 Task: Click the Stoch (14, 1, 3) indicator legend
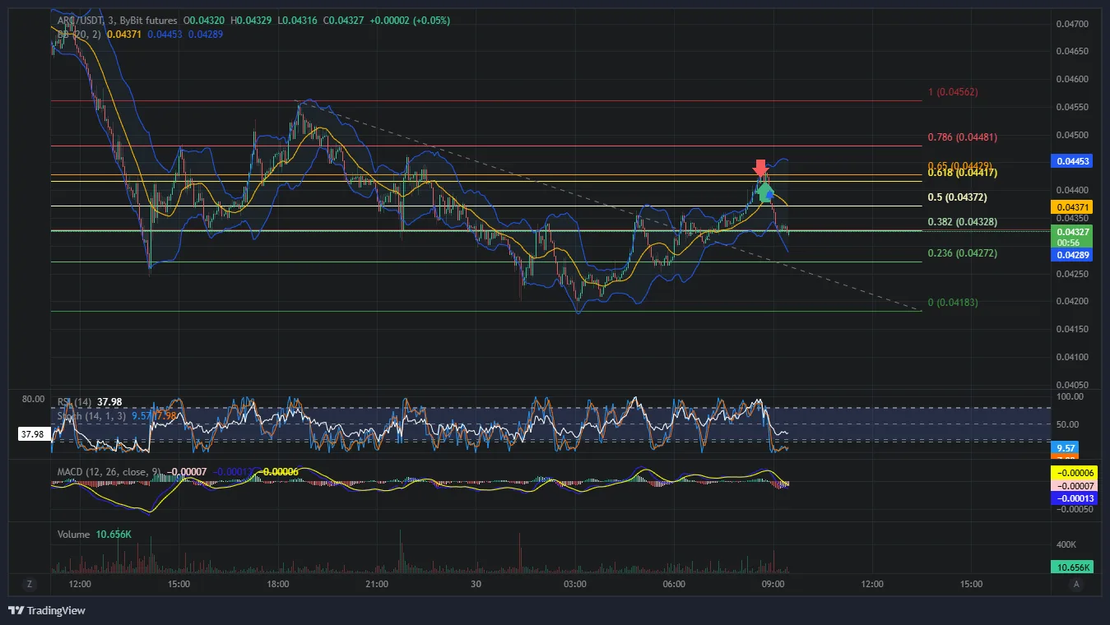[x=91, y=416]
